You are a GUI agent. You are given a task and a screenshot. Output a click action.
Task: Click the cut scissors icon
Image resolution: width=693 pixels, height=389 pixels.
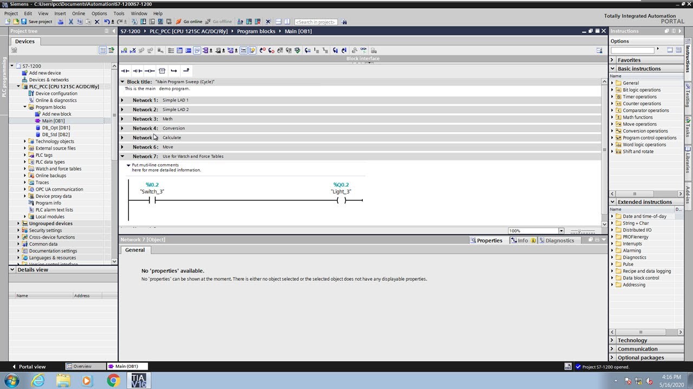pyautogui.click(x=71, y=22)
